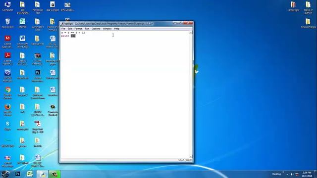The image size is (317, 178).
Task: Select the Google Chrome desktop icon
Action: point(8,93)
